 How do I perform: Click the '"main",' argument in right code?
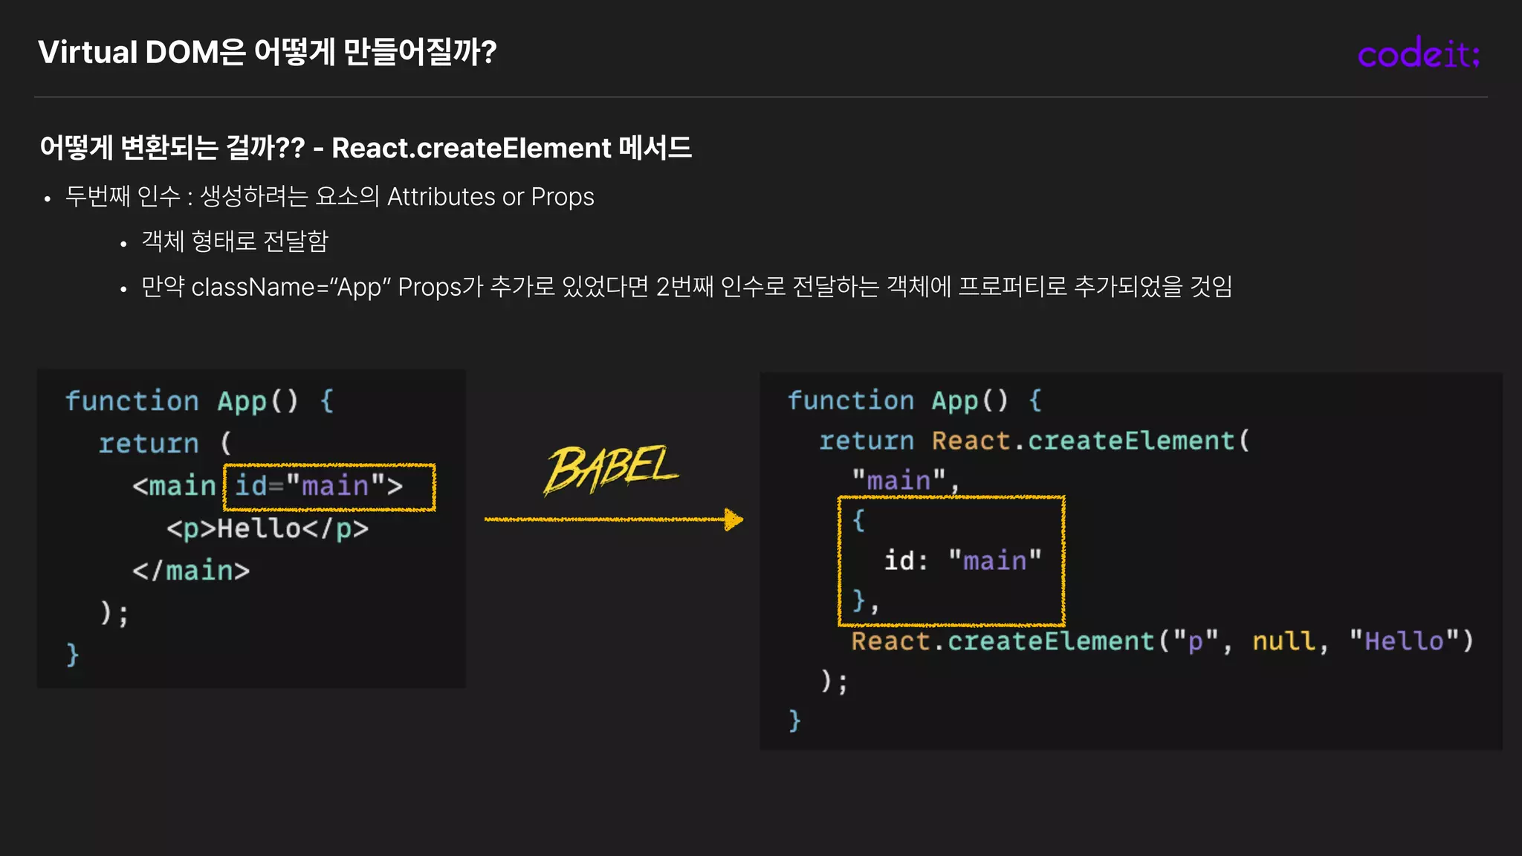point(906,481)
